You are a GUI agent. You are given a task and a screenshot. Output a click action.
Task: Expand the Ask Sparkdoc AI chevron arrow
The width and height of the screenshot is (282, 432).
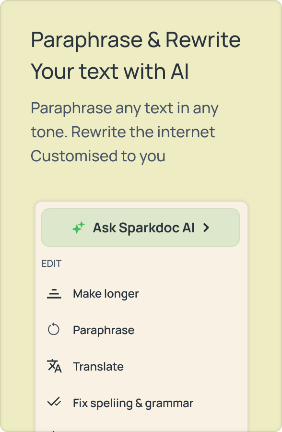pos(206,228)
